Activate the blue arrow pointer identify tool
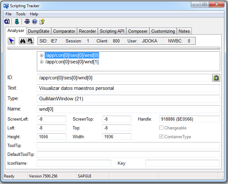This screenshot has height=184, width=228. coord(11,41)
